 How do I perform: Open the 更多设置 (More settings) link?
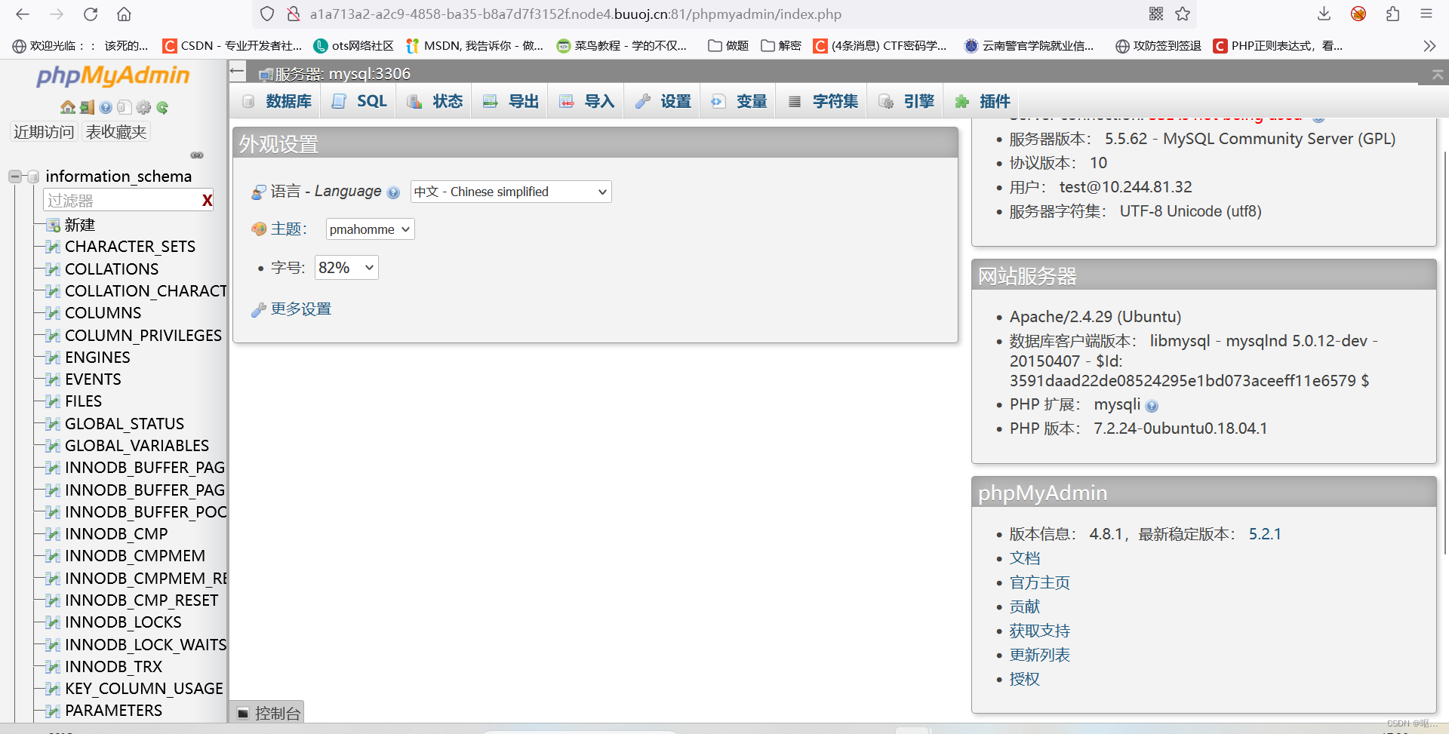point(301,309)
